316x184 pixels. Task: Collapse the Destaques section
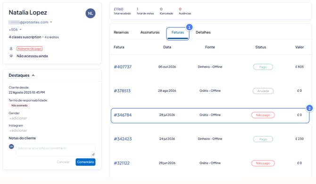coord(33,75)
